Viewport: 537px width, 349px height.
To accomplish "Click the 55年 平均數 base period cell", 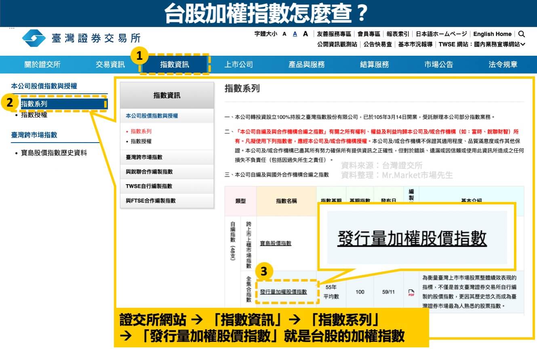I will (x=331, y=292).
